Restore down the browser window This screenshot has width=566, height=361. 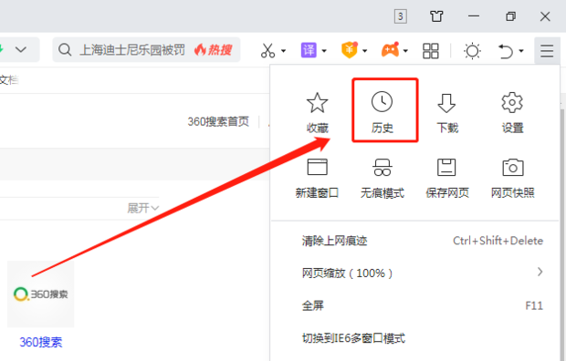(x=510, y=16)
